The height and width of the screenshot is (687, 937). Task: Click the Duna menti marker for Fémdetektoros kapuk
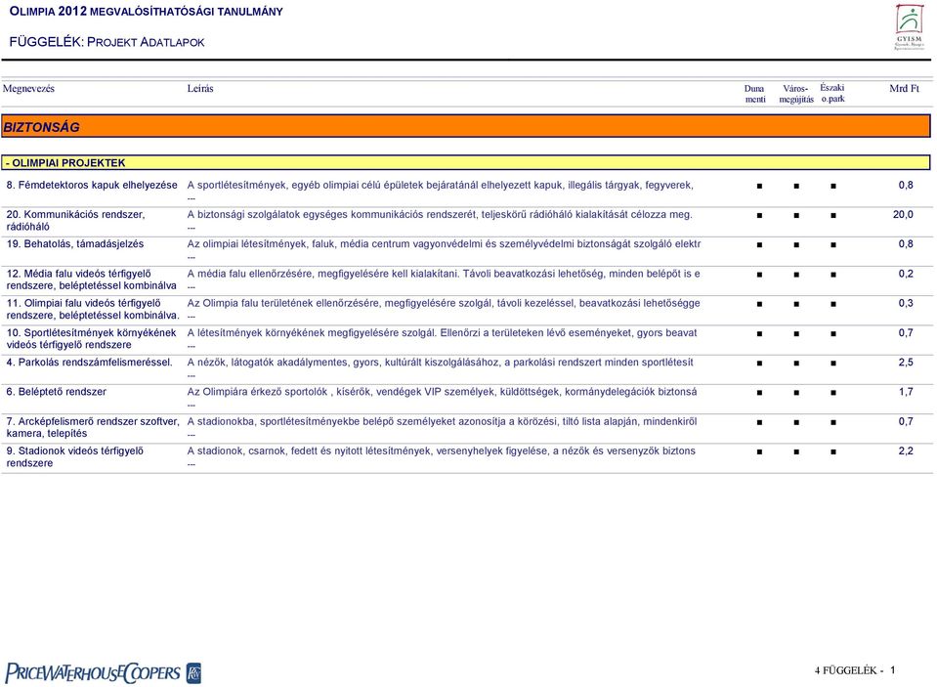[759, 186]
